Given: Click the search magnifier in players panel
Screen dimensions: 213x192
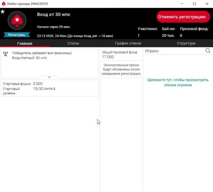Looking at the screenshot, I should point(208,51).
